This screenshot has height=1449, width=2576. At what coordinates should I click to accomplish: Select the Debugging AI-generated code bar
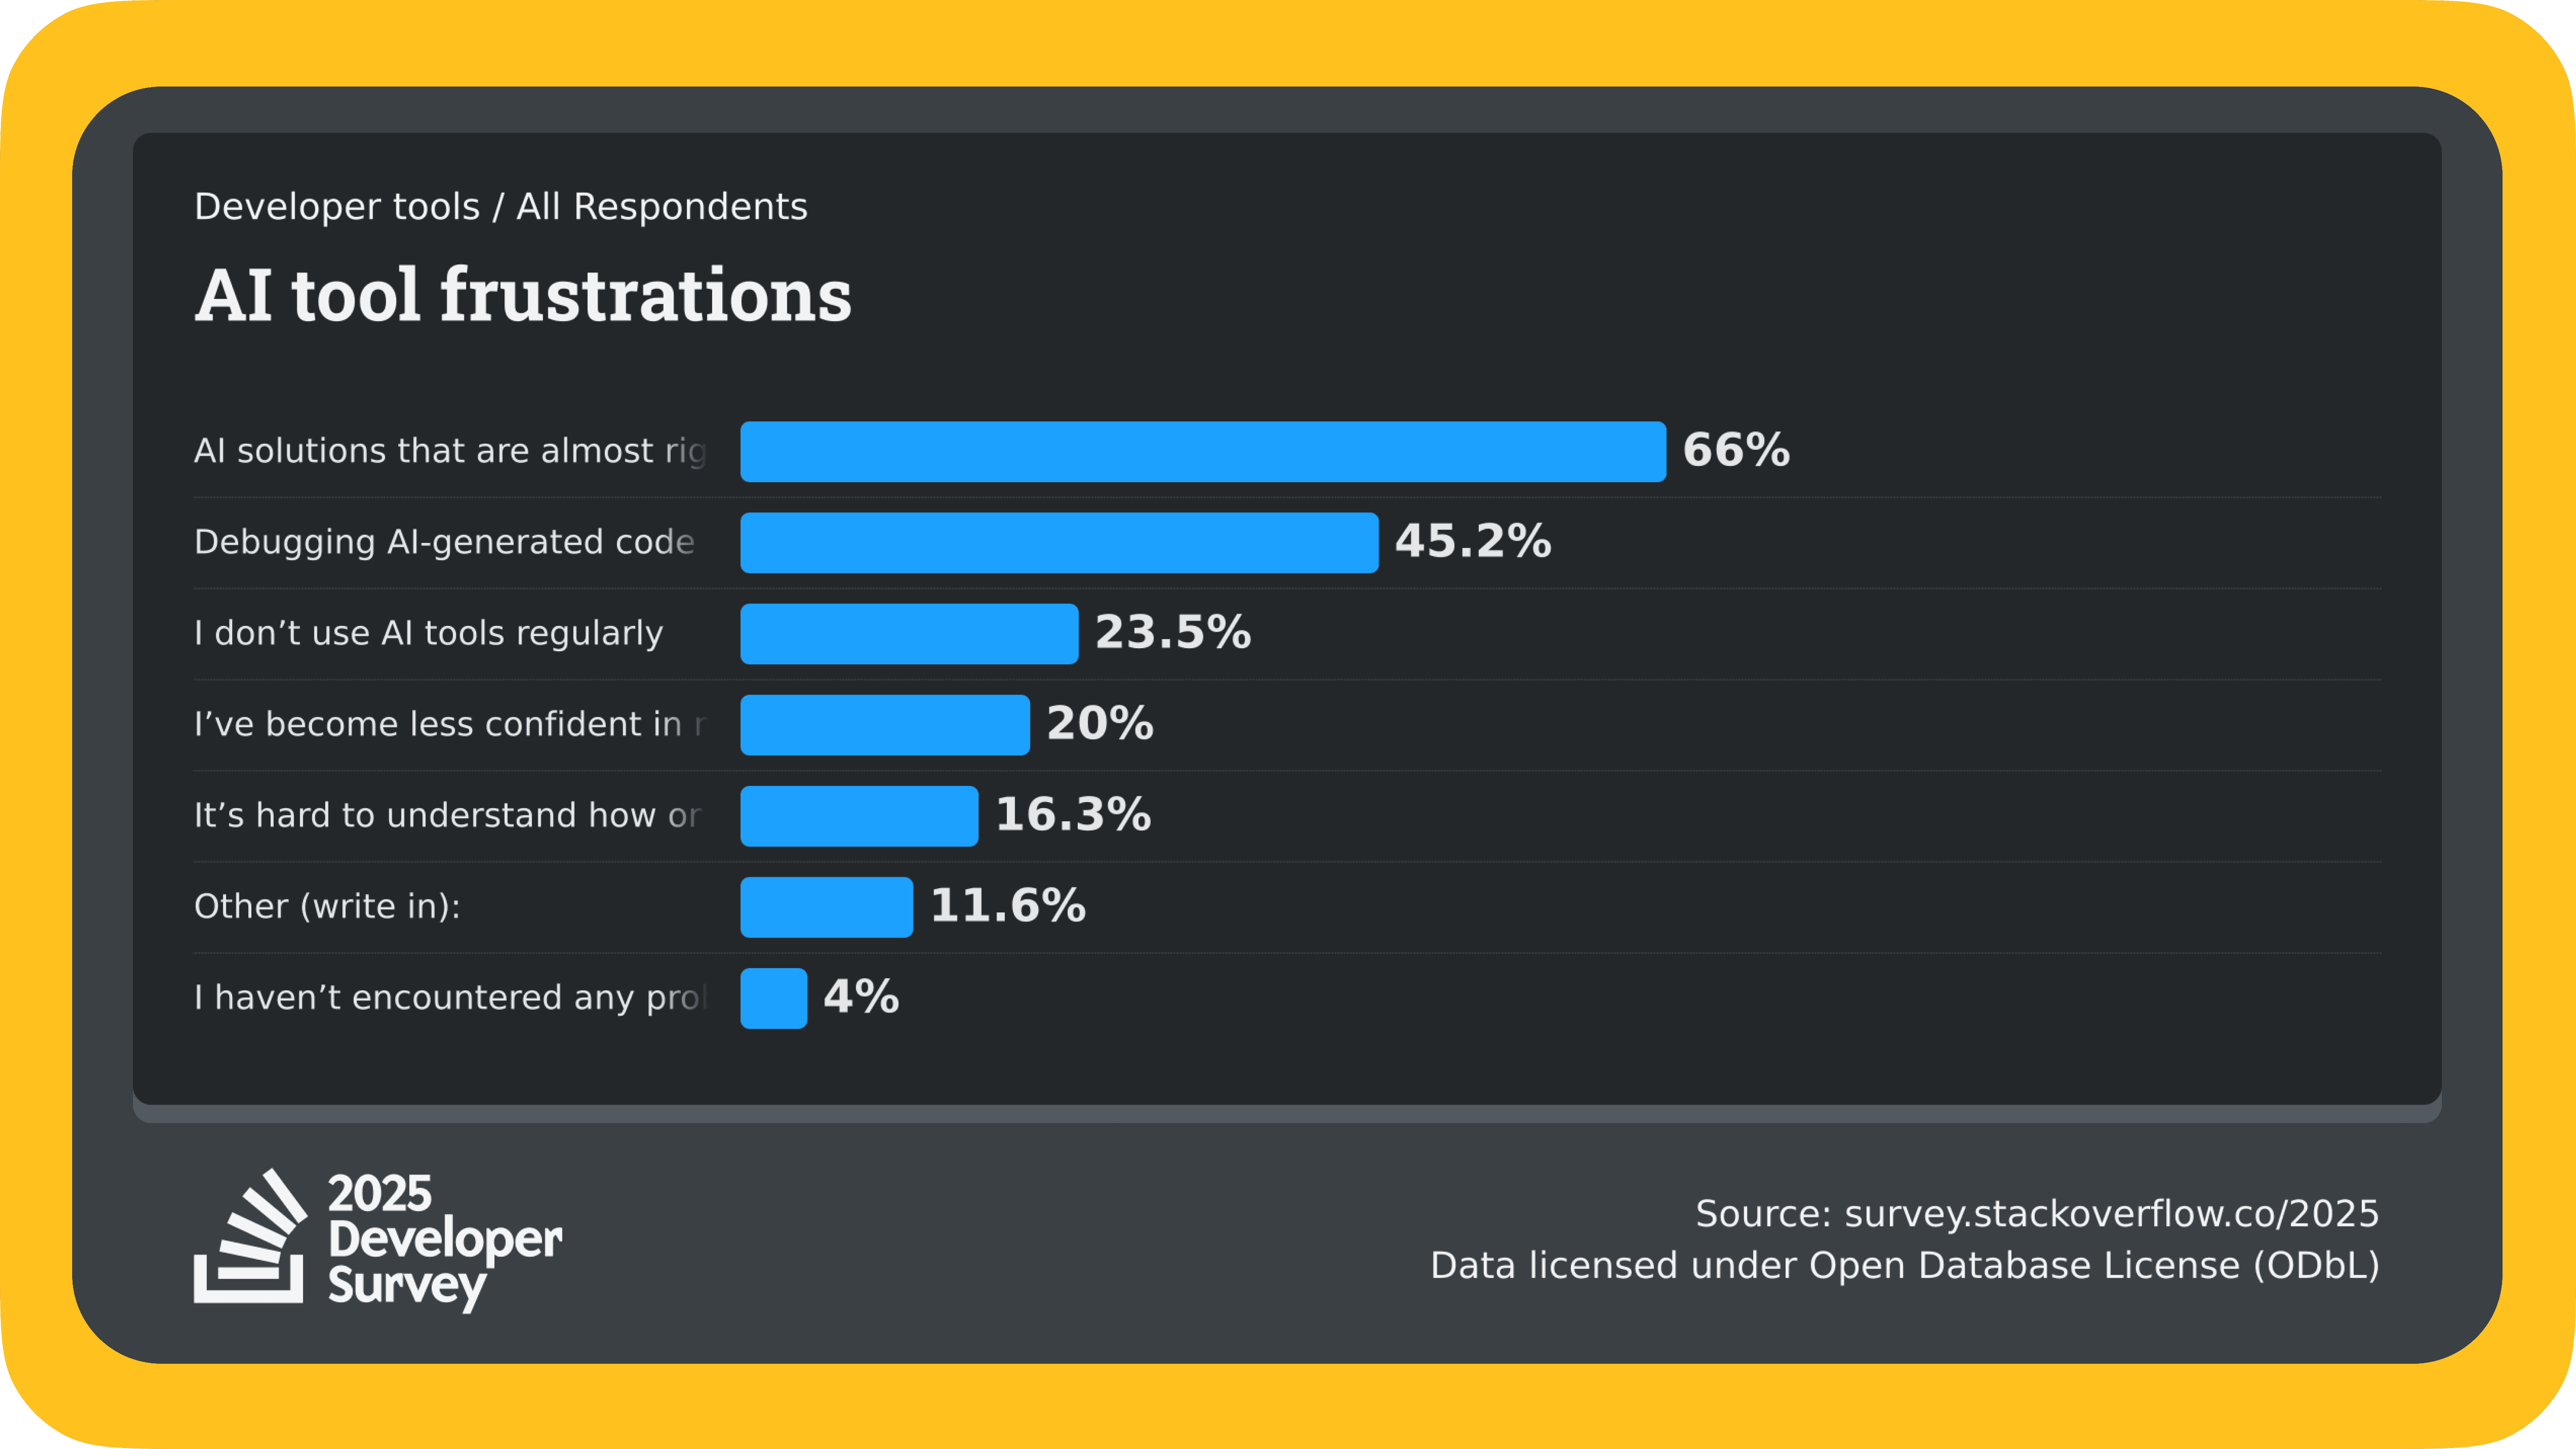tap(1059, 543)
